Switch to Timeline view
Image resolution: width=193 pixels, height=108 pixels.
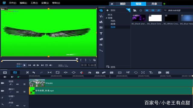click(x=15, y=73)
